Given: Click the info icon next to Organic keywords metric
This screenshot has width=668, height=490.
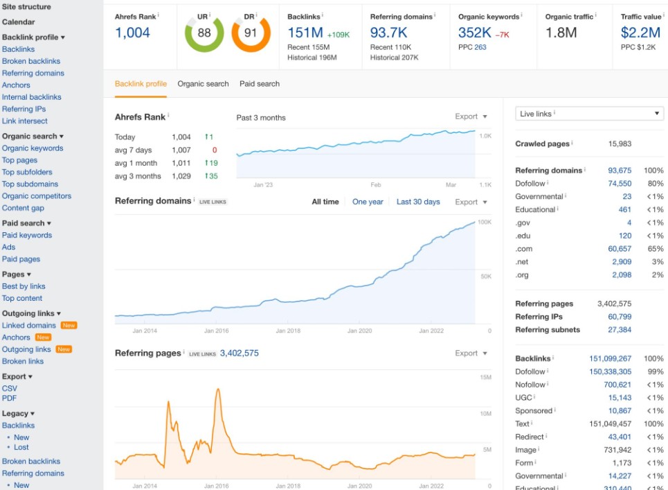Looking at the screenshot, I should [x=521, y=15].
